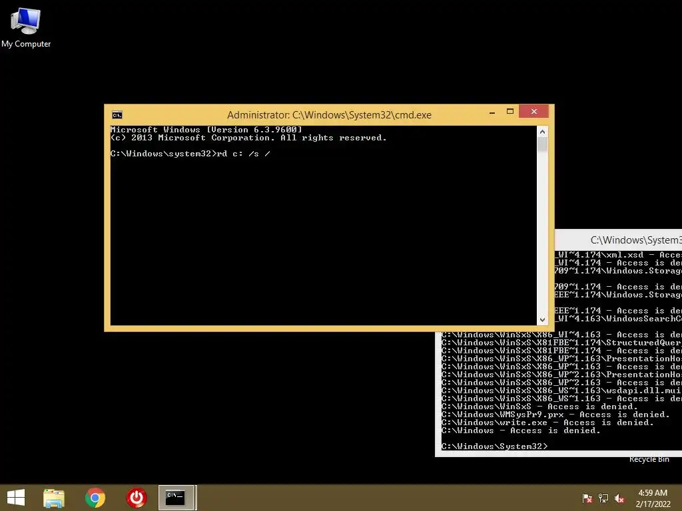
Task: Open the clock showing 4:59 AM
Action: coord(653,498)
